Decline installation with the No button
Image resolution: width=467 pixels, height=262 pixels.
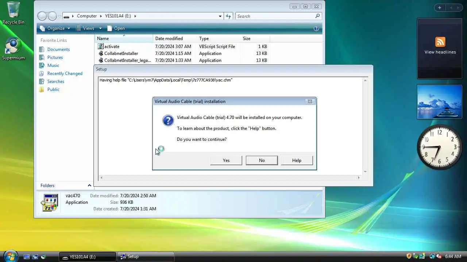point(262,160)
